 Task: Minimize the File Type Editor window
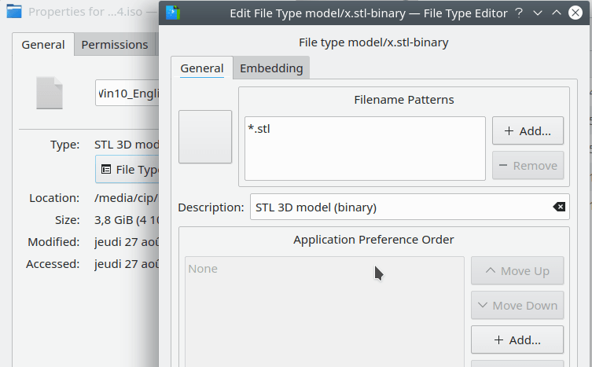pyautogui.click(x=539, y=13)
